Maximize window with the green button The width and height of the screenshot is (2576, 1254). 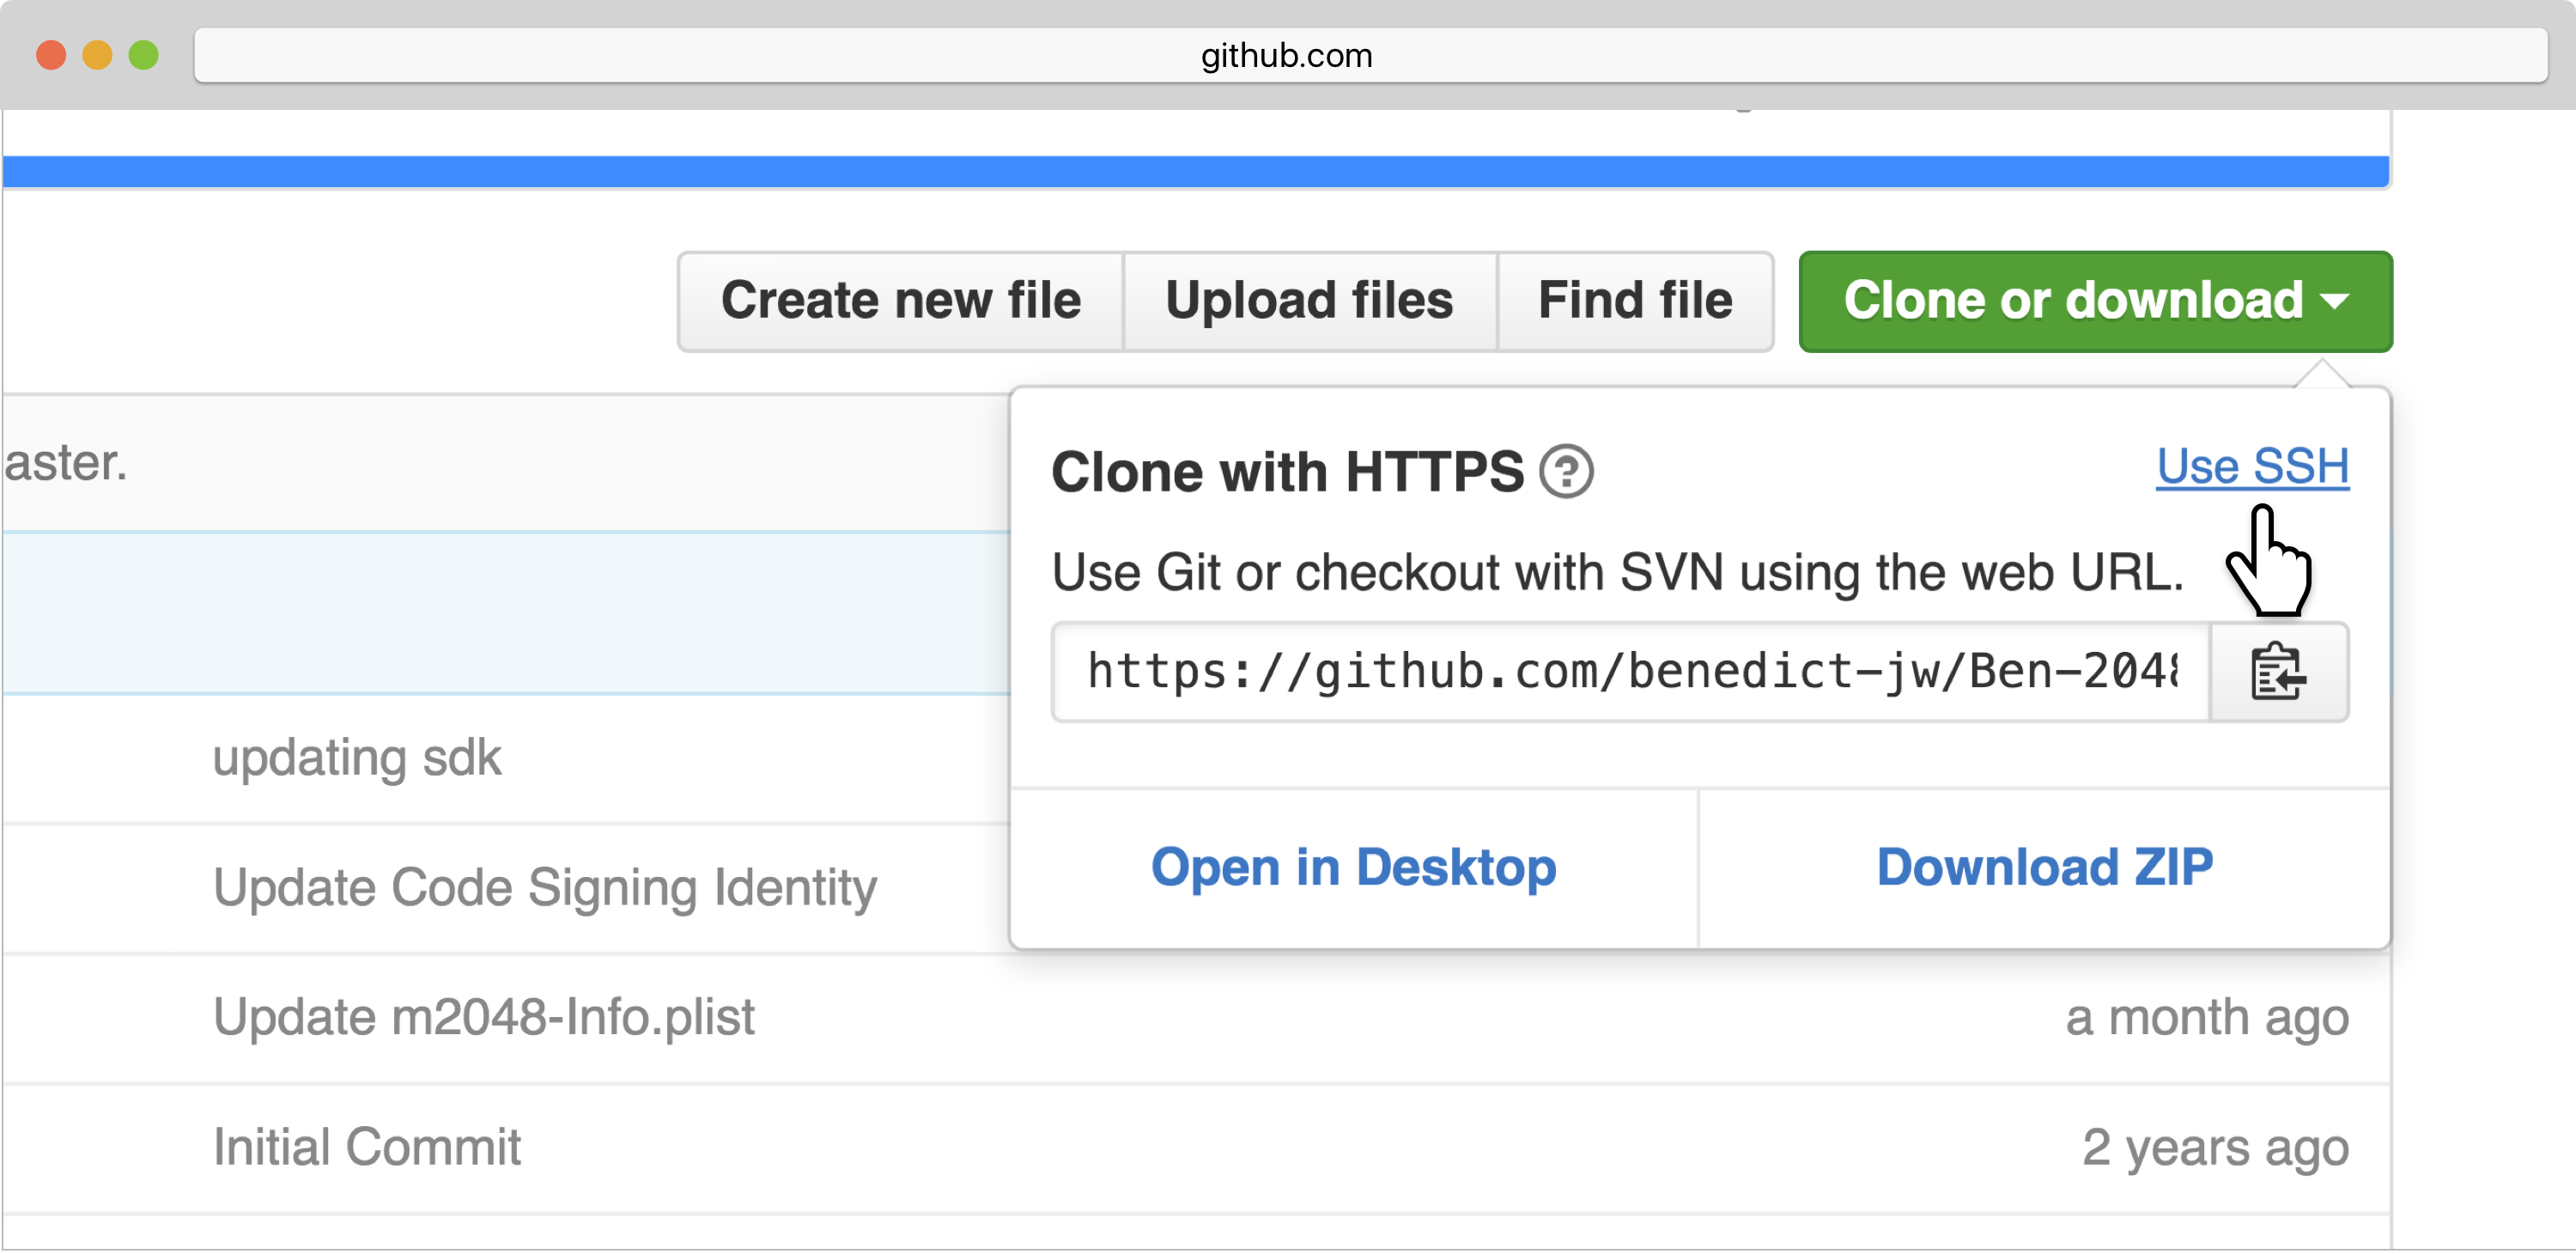point(144,55)
